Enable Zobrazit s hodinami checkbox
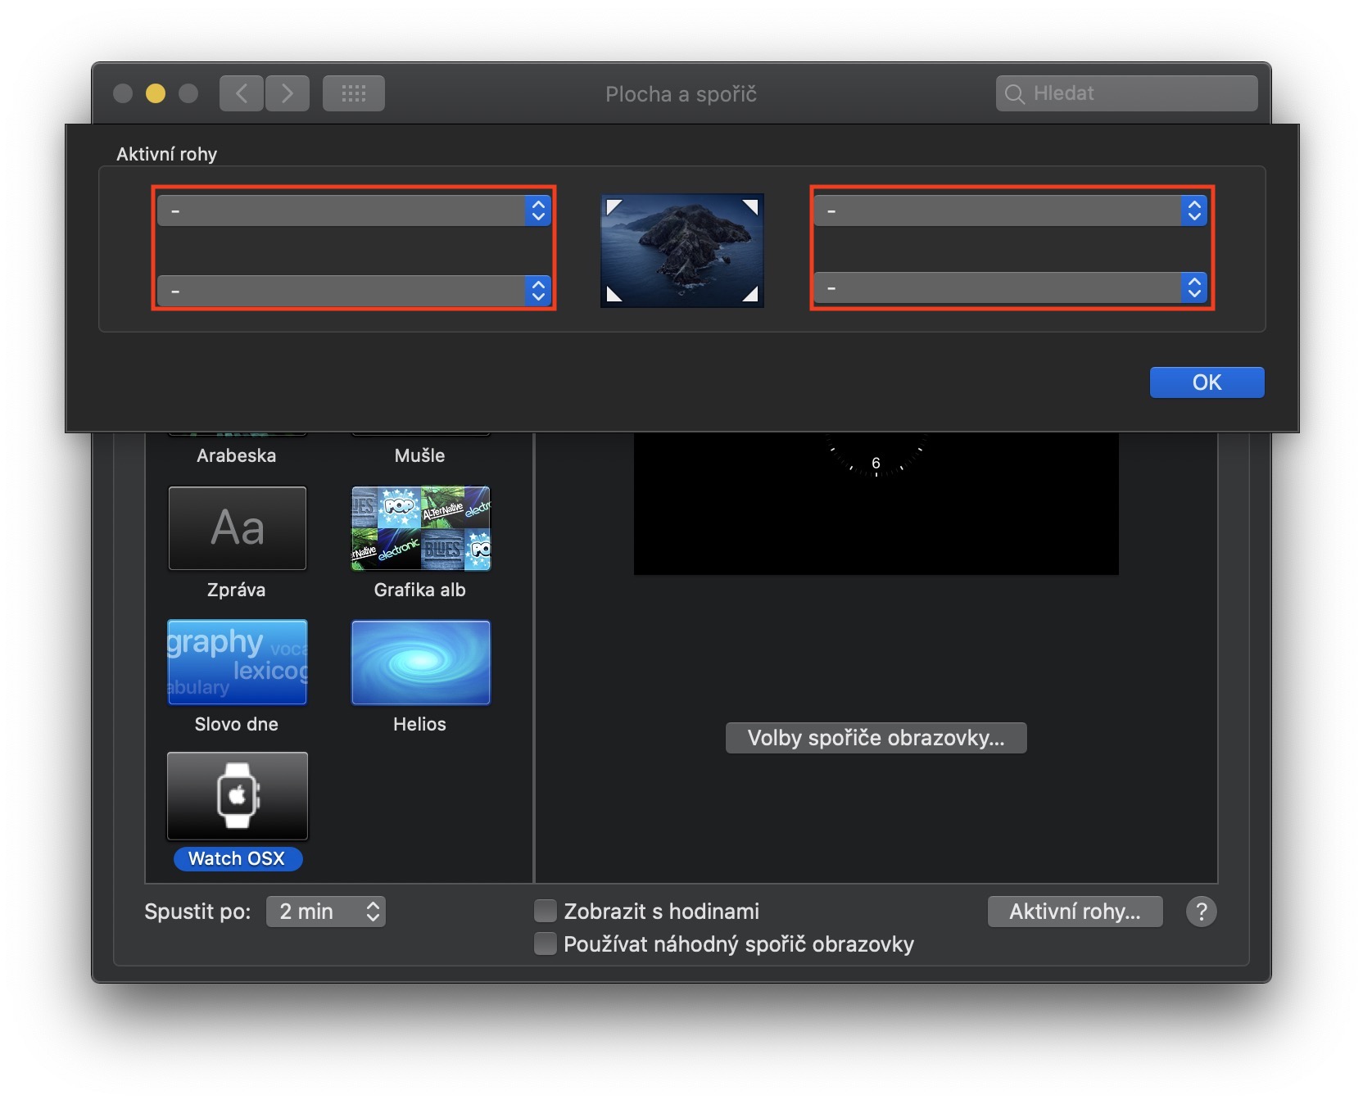The height and width of the screenshot is (1104, 1363). pyautogui.click(x=546, y=912)
